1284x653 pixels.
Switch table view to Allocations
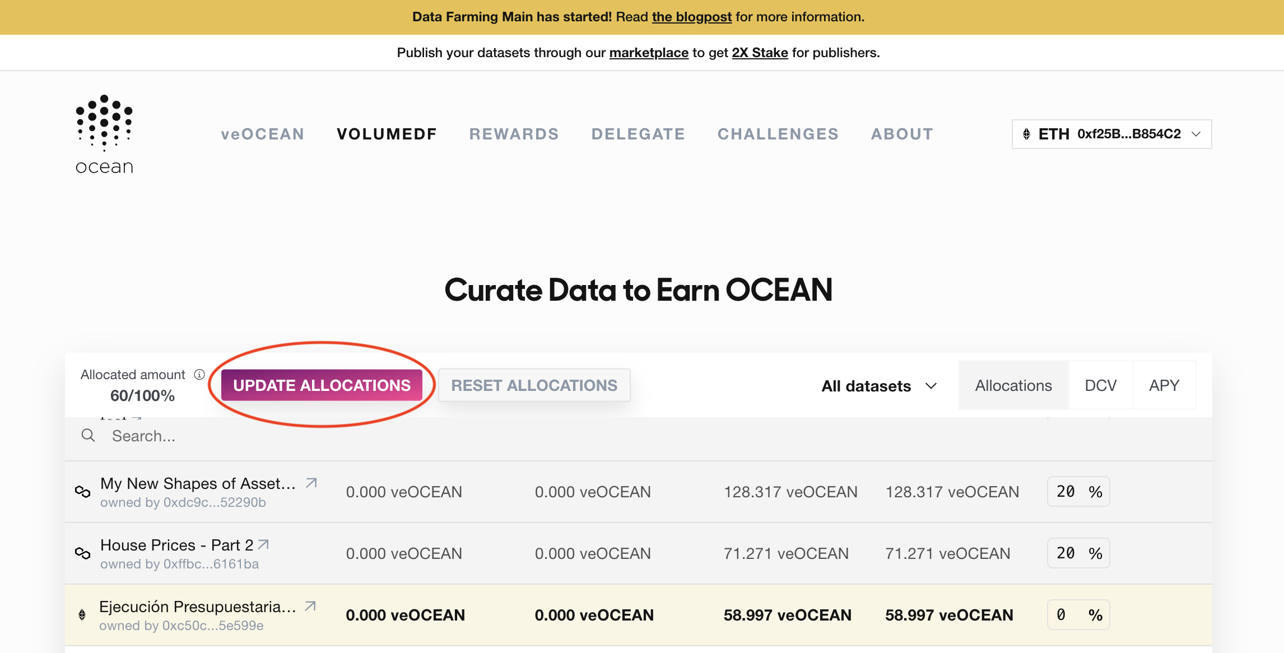tap(1013, 385)
